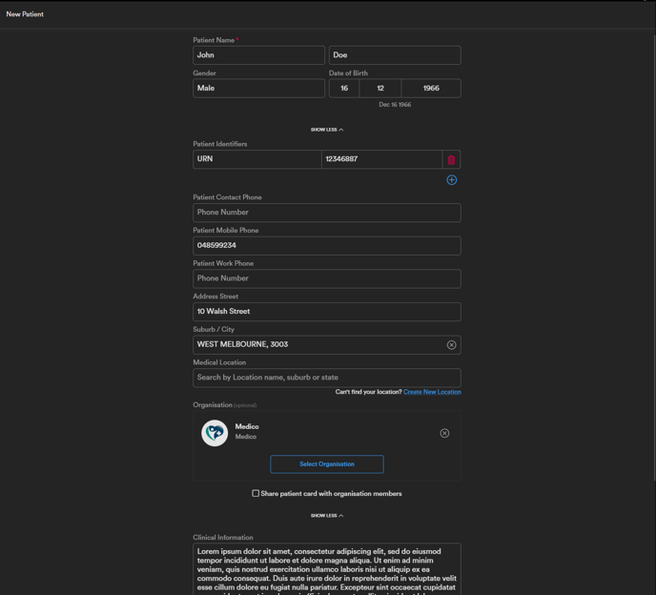Viewport: 656px width, 595px height.
Task: Edit the first name field John
Action: point(259,55)
